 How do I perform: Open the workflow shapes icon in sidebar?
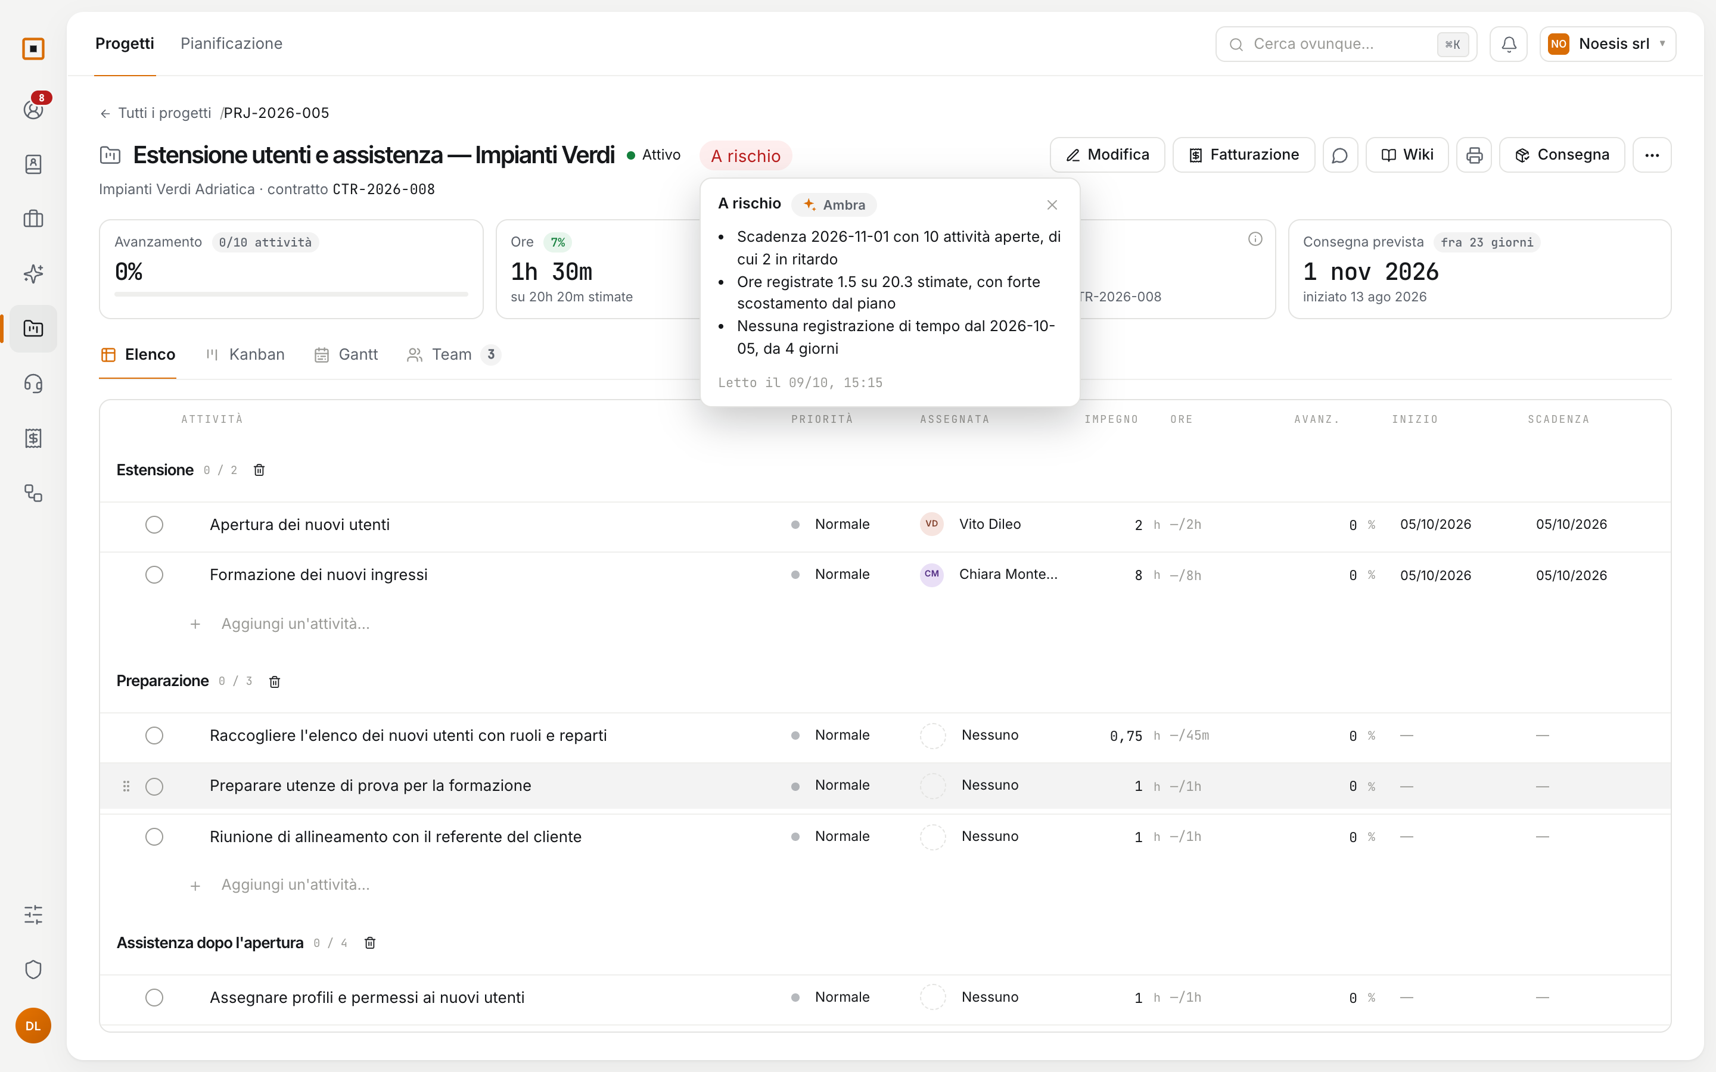(x=33, y=493)
